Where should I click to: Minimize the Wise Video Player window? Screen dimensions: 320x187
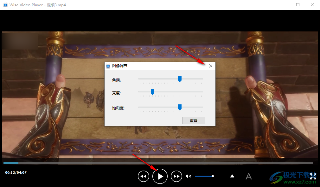(x=284, y=5)
